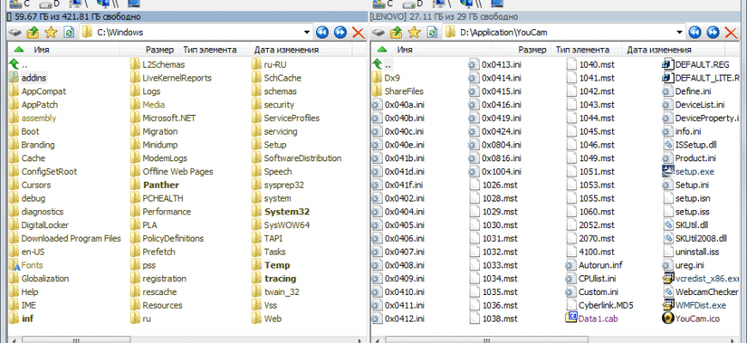Select file uninstall.iss

[x=696, y=251]
